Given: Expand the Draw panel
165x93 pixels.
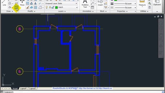Looking at the screenshot, I should pyautogui.click(x=10, y=11).
